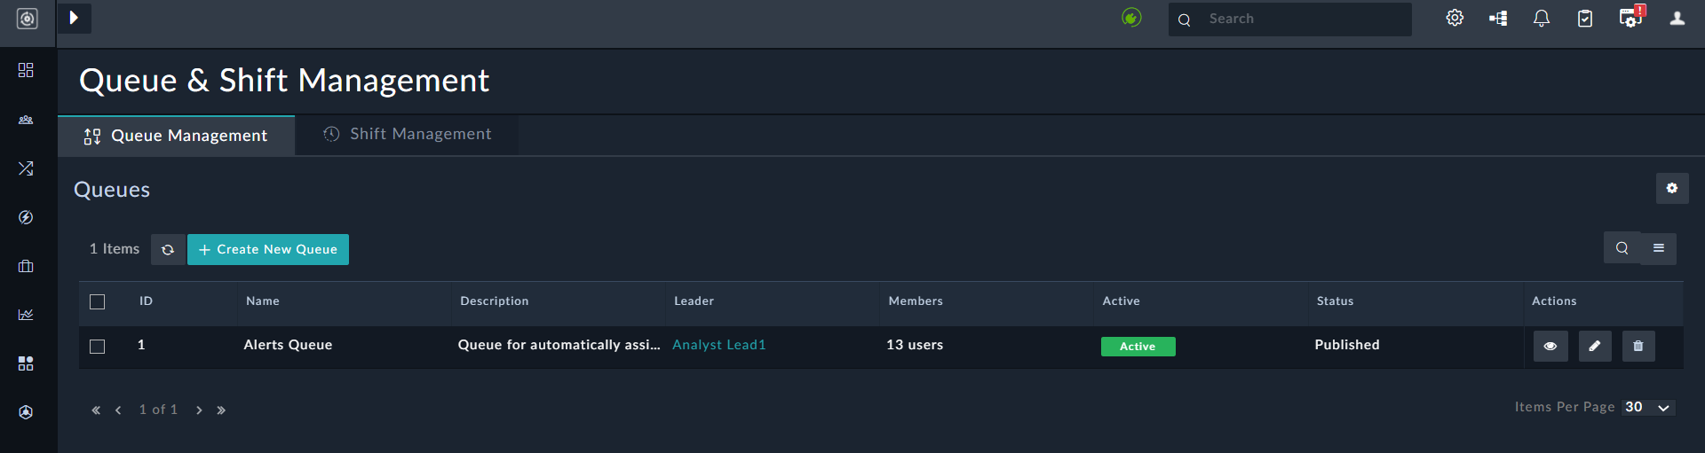This screenshot has height=453, width=1705.
Task: Open the notifications bell
Action: point(1542,19)
